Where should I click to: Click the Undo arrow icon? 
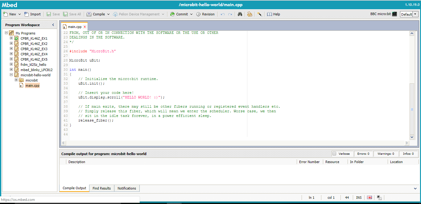(x=222, y=14)
